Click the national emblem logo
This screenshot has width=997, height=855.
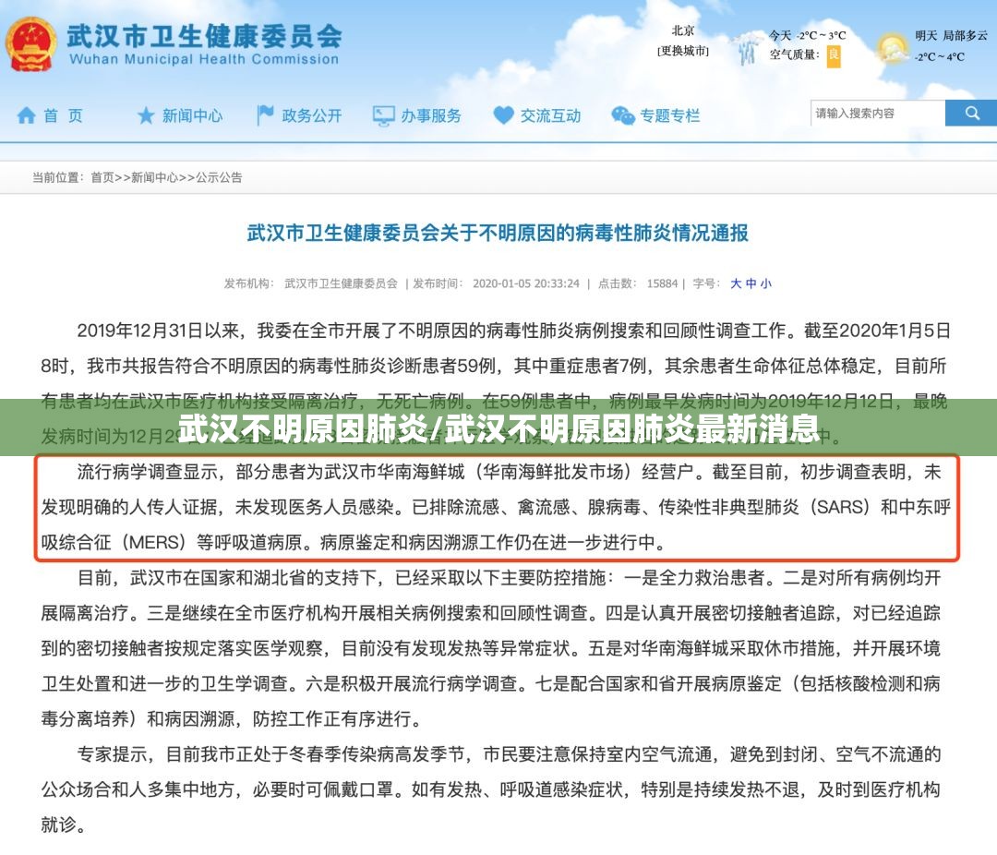click(30, 44)
